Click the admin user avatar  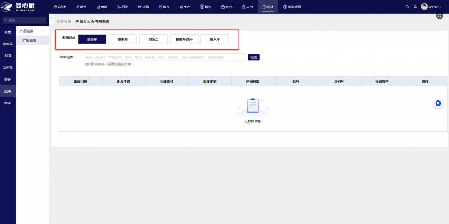point(424,7)
